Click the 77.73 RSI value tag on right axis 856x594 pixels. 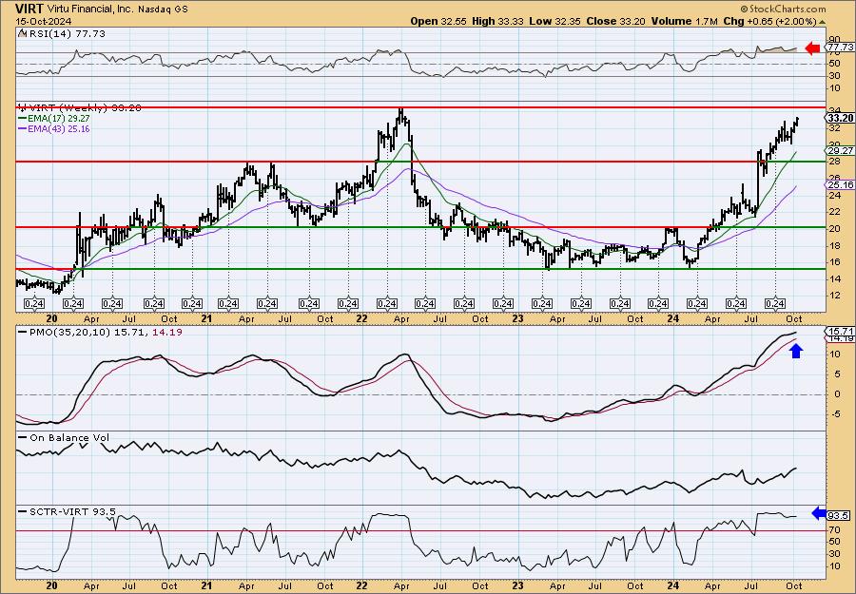click(841, 48)
